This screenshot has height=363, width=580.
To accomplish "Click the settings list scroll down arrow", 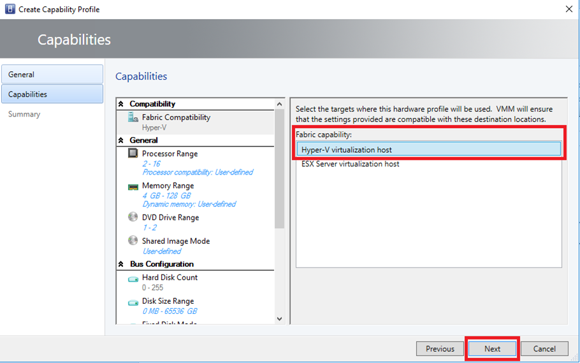I will pyautogui.click(x=279, y=318).
